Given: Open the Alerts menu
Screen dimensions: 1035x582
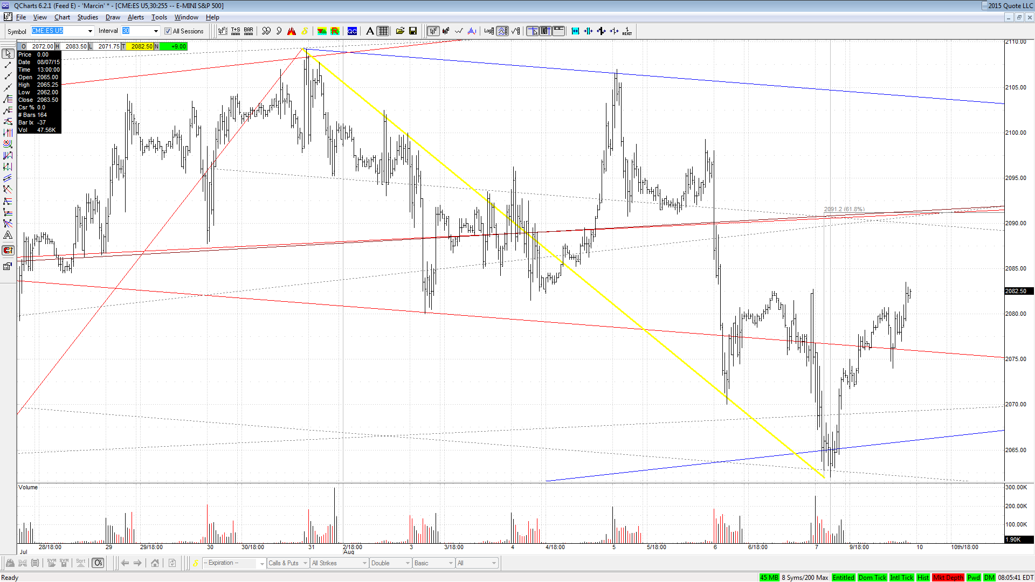Looking at the screenshot, I should [136, 17].
